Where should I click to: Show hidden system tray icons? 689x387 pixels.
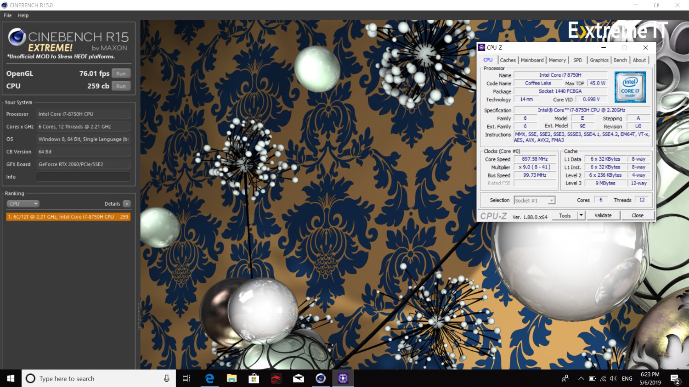click(581, 378)
